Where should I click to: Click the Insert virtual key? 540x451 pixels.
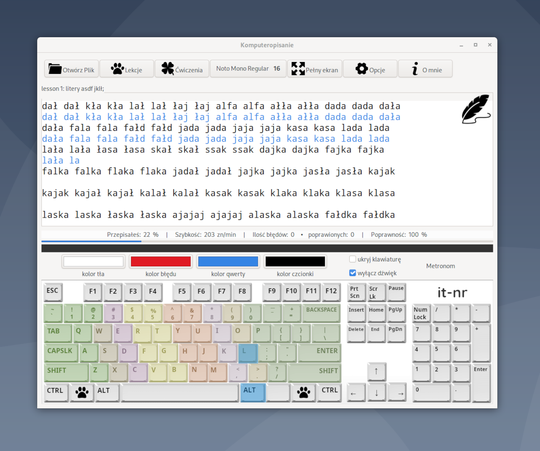[356, 313]
